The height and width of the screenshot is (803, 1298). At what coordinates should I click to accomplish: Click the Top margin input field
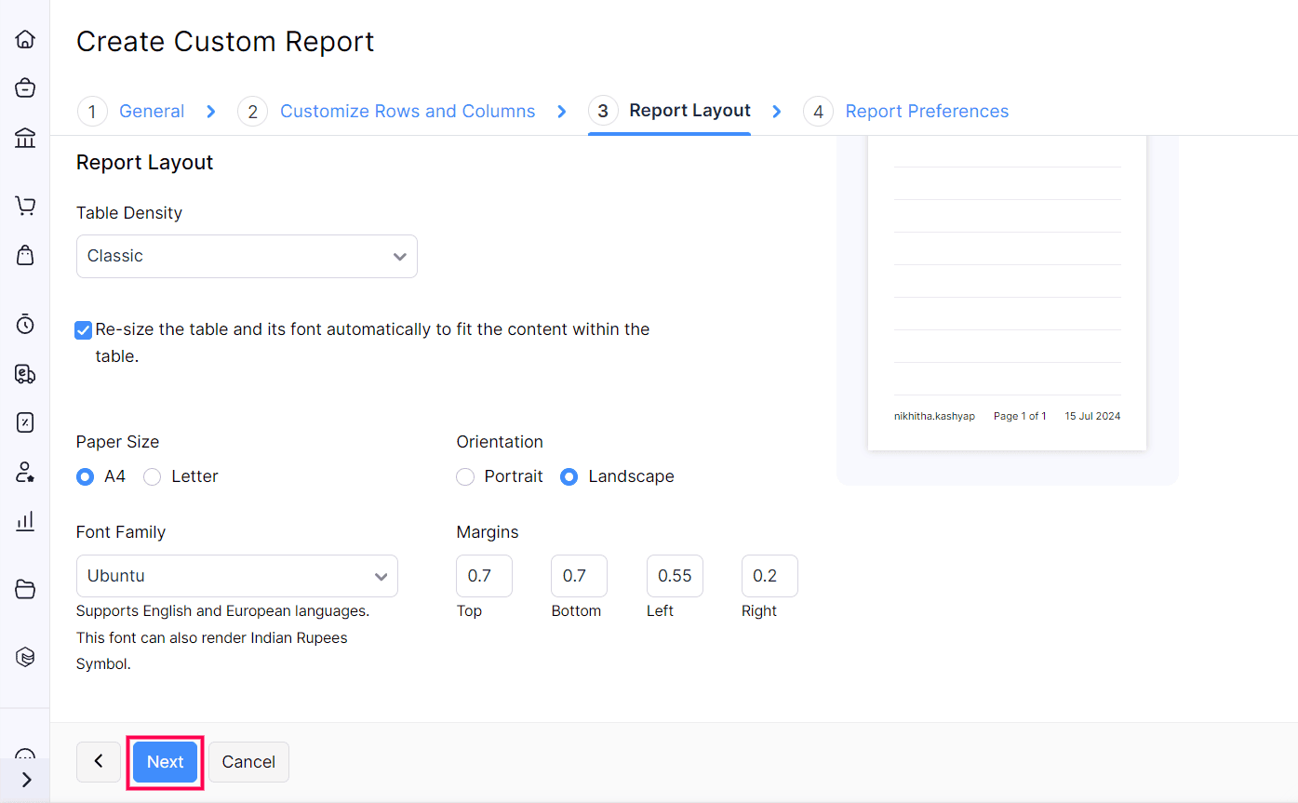pyautogui.click(x=484, y=576)
